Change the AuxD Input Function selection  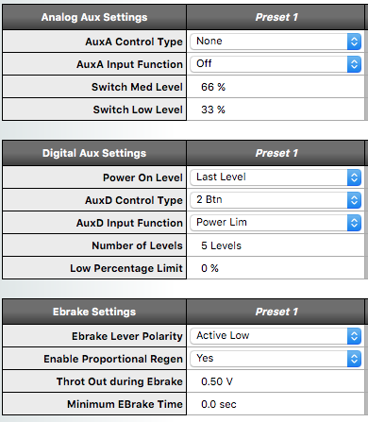276,223
